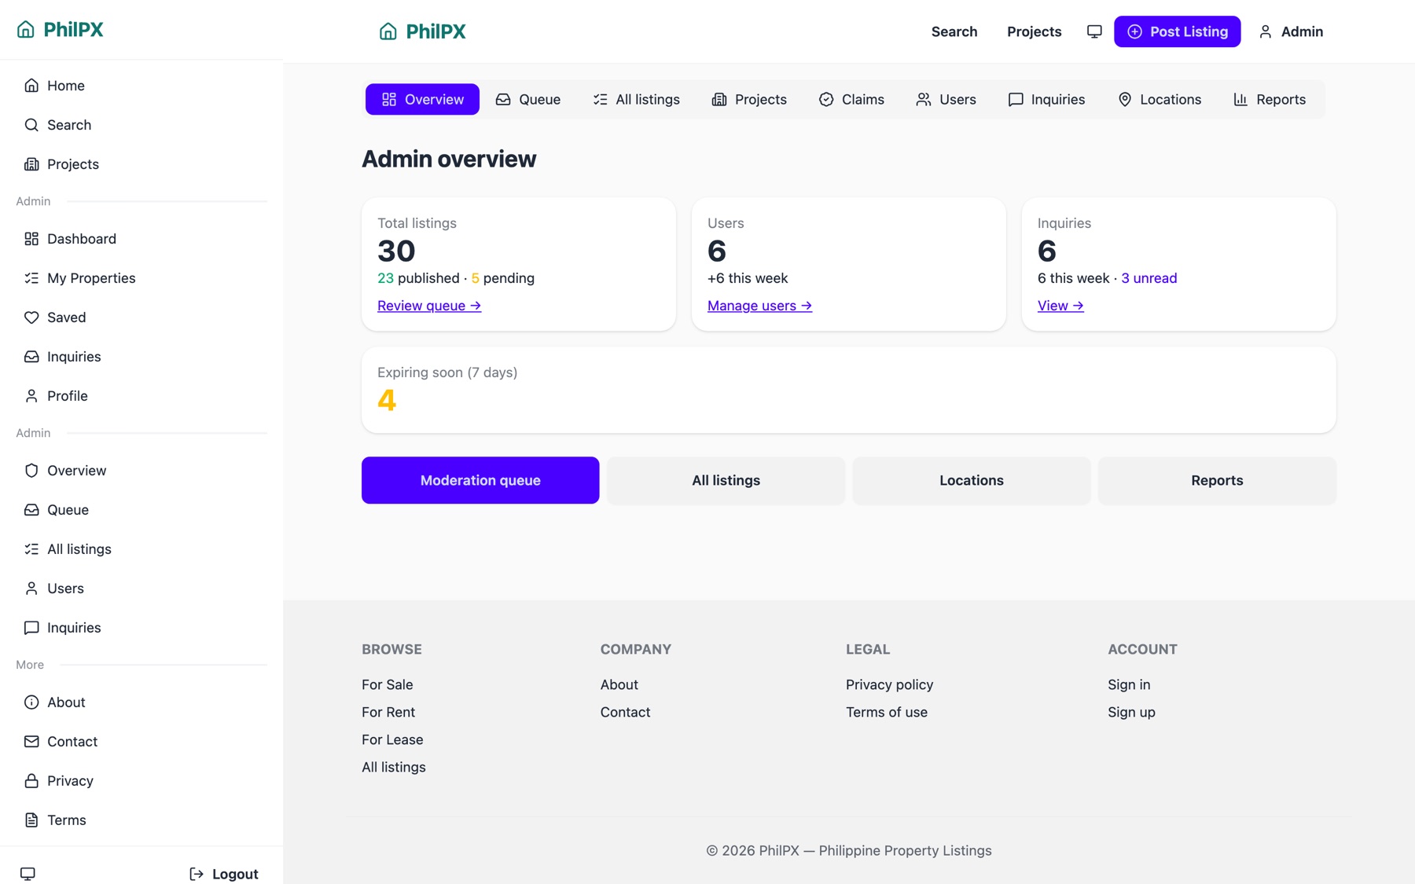The width and height of the screenshot is (1415, 884).
Task: Follow the View link in the Inquiries card
Action: point(1060,306)
